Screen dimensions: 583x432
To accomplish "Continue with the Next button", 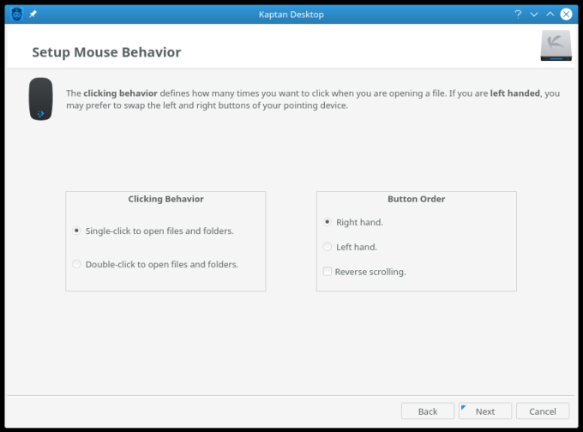I will 485,411.
